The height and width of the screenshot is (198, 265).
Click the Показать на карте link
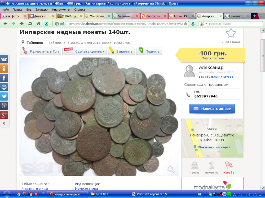point(214,147)
